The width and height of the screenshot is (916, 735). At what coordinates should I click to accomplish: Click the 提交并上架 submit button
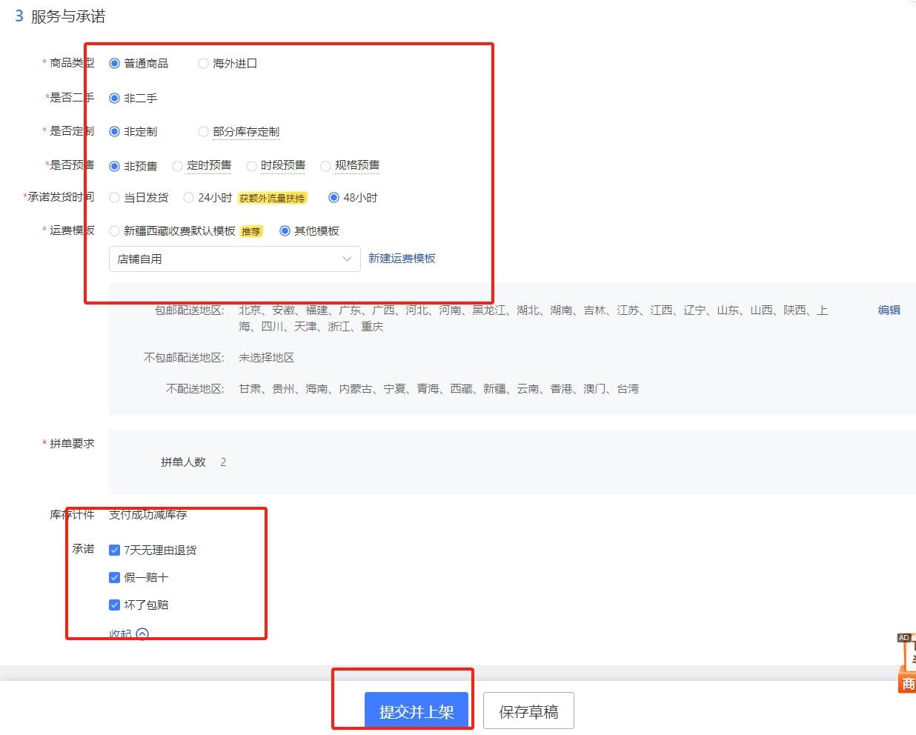[x=418, y=709]
